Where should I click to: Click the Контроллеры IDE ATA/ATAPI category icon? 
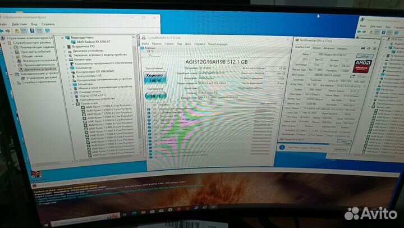(x=72, y=72)
